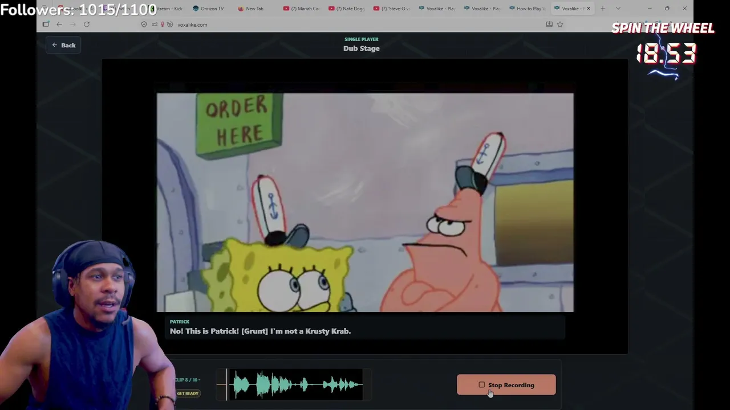Screen dimensions: 730x410
Task: Open the site permissions icon
Action: tap(155, 24)
